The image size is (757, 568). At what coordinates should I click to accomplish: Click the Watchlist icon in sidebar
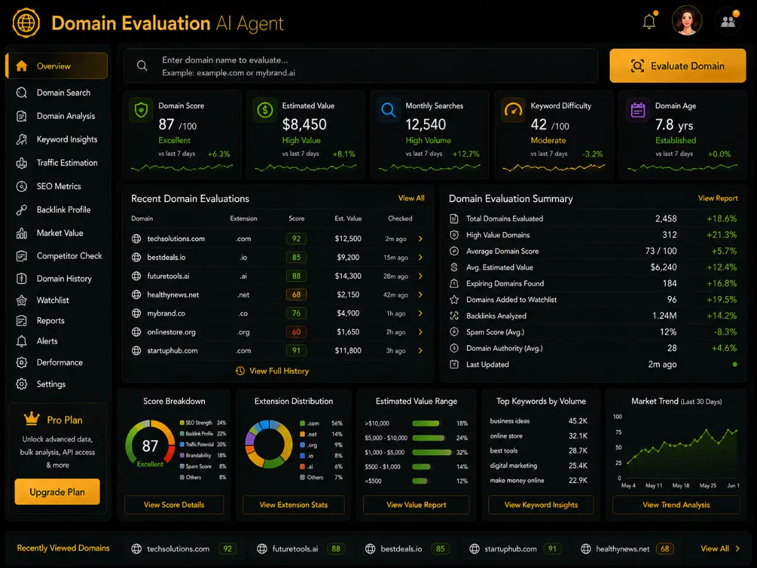click(21, 300)
